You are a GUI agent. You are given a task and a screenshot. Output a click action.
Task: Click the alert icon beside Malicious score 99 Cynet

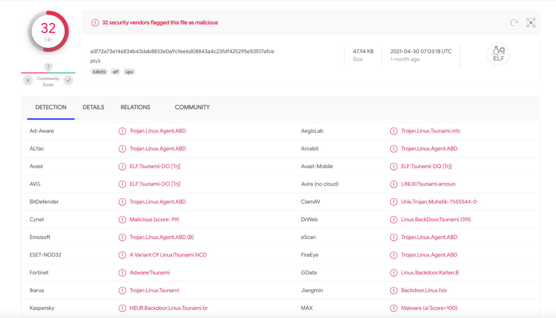(x=122, y=219)
